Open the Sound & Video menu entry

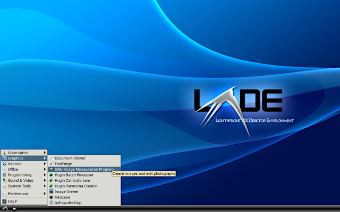24,180
